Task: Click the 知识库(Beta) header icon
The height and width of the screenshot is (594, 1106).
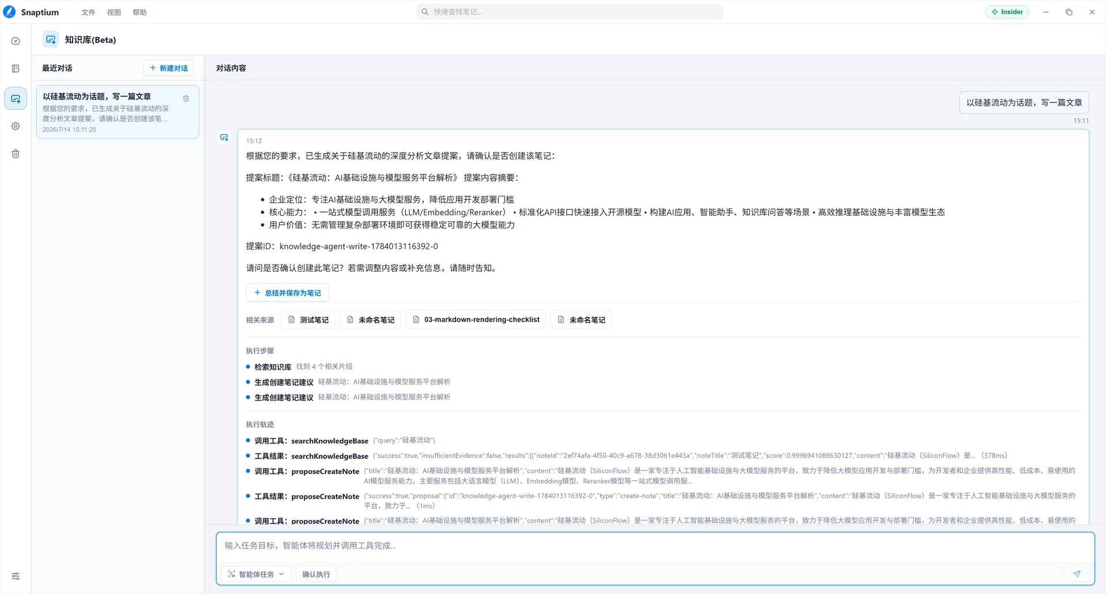Action: [x=51, y=40]
